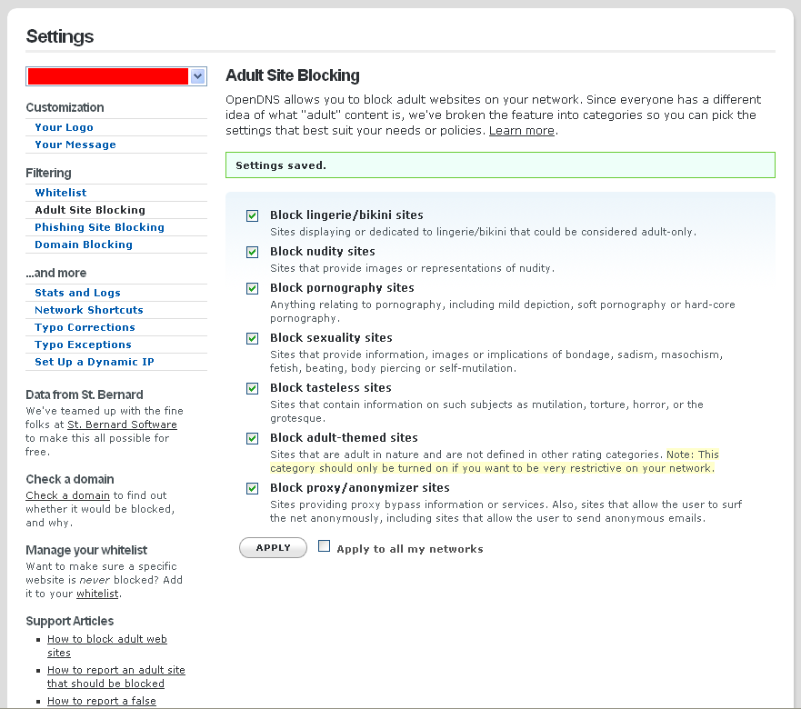Go to Whitelist filtering settings
The image size is (801, 709).
coord(61,193)
